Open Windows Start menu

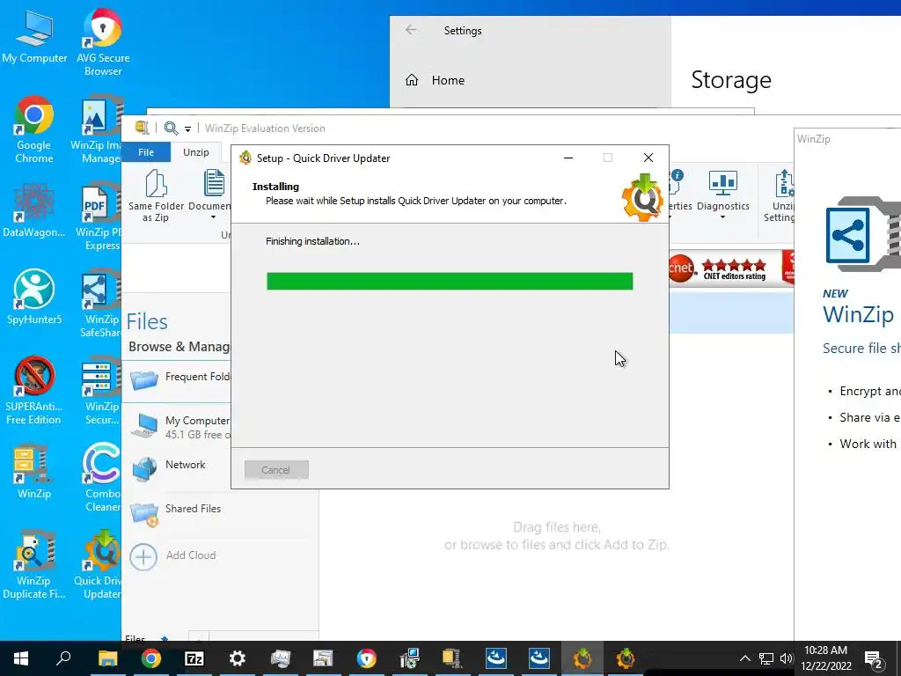pyautogui.click(x=21, y=658)
